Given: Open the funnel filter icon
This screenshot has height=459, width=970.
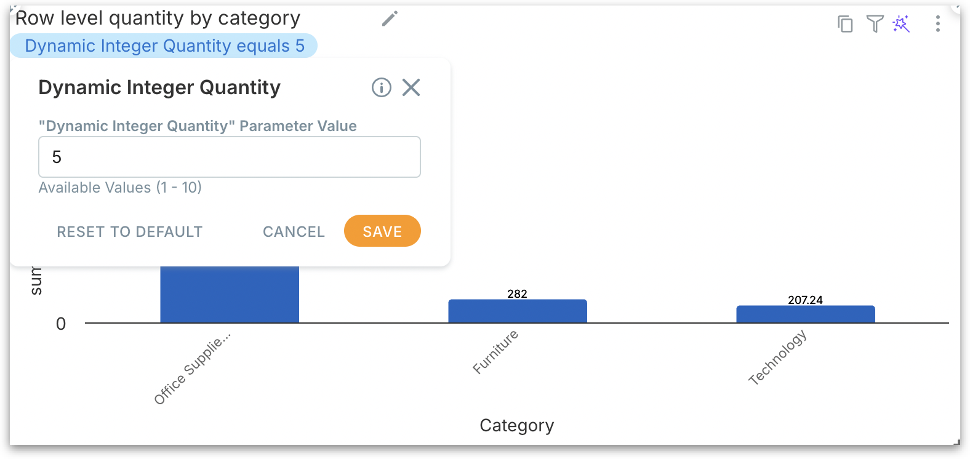Looking at the screenshot, I should [875, 24].
